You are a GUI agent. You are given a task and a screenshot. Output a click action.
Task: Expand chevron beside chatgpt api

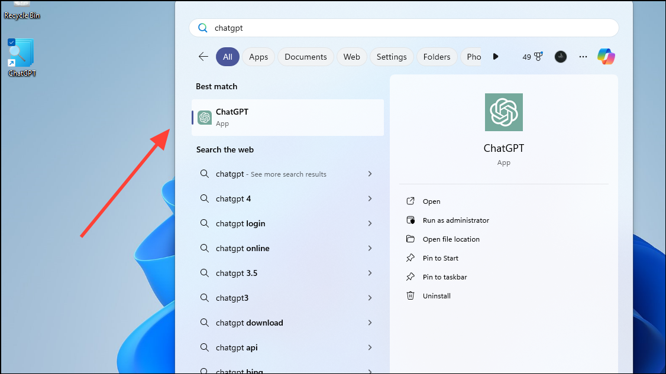[x=370, y=347]
